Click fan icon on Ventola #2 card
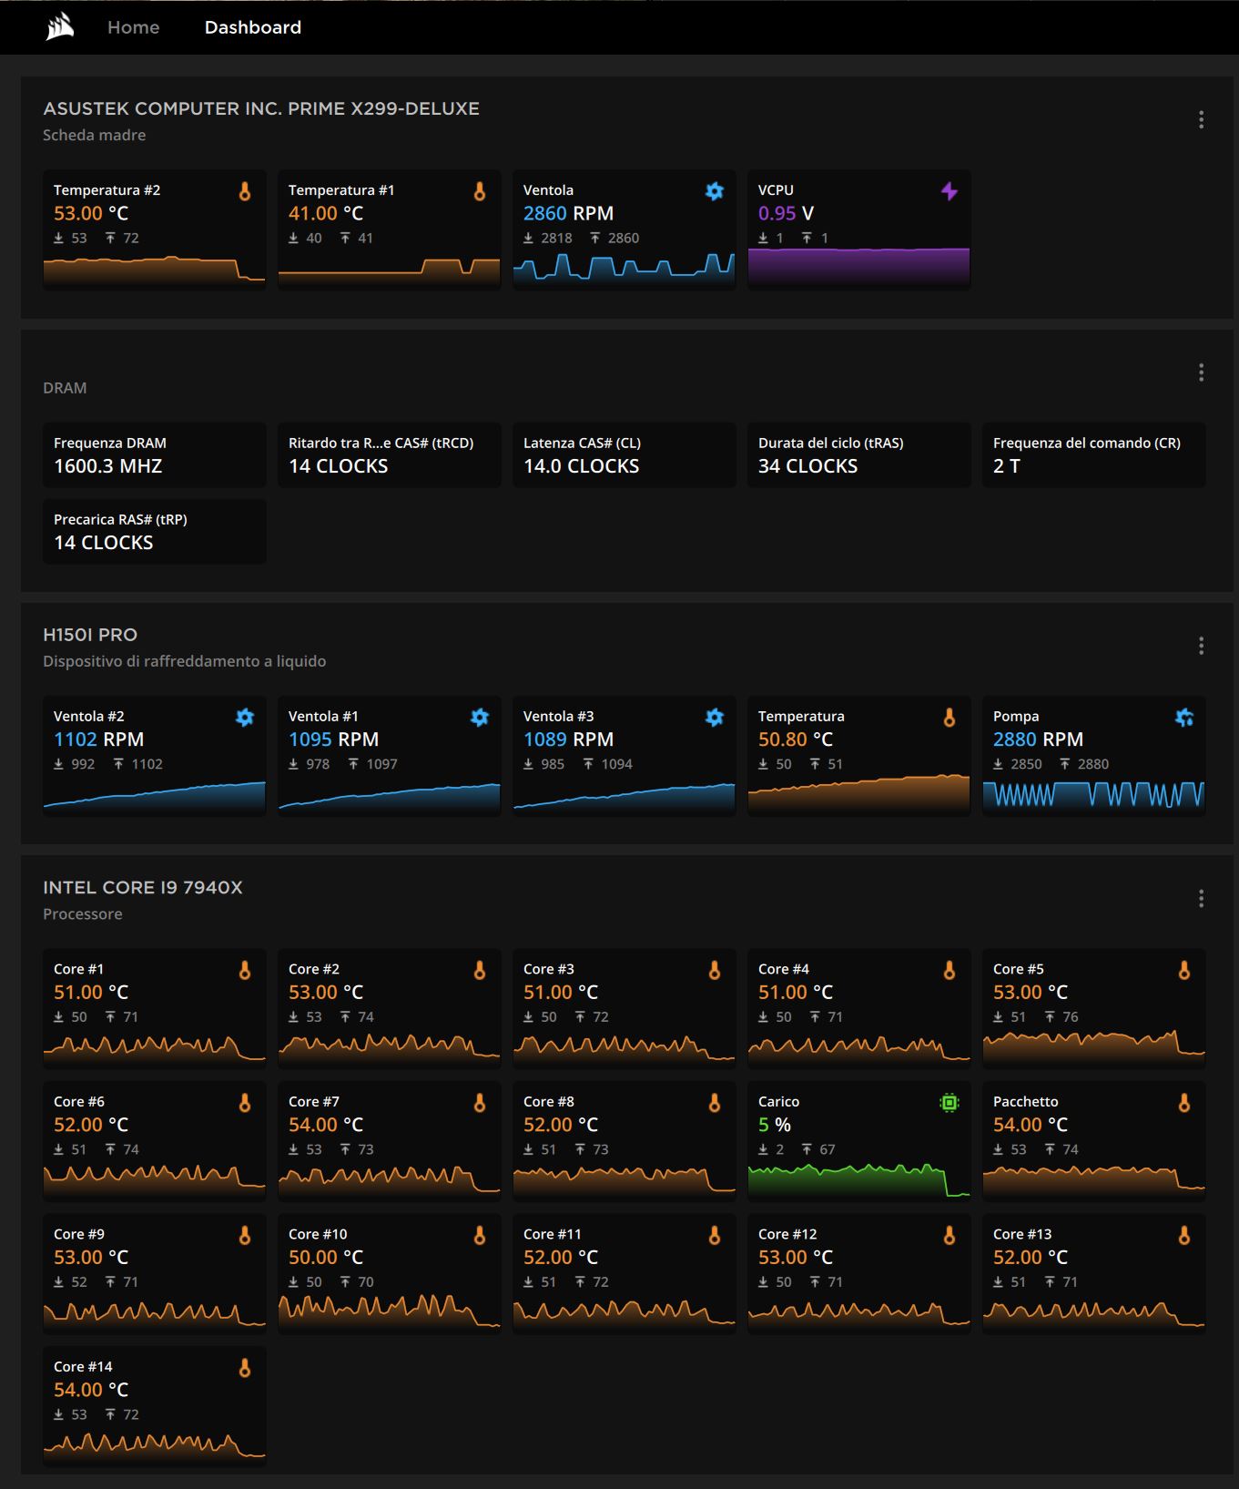The width and height of the screenshot is (1239, 1489). (x=244, y=718)
